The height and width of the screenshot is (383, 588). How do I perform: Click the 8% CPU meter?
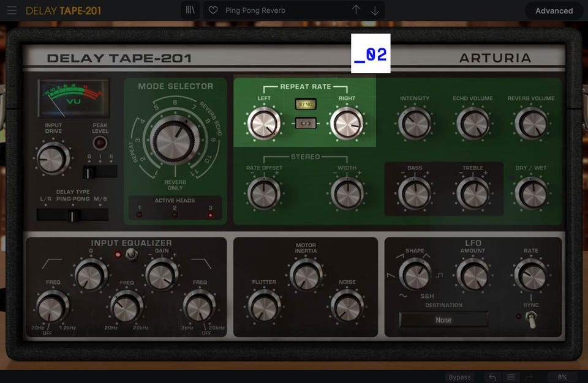click(x=562, y=377)
